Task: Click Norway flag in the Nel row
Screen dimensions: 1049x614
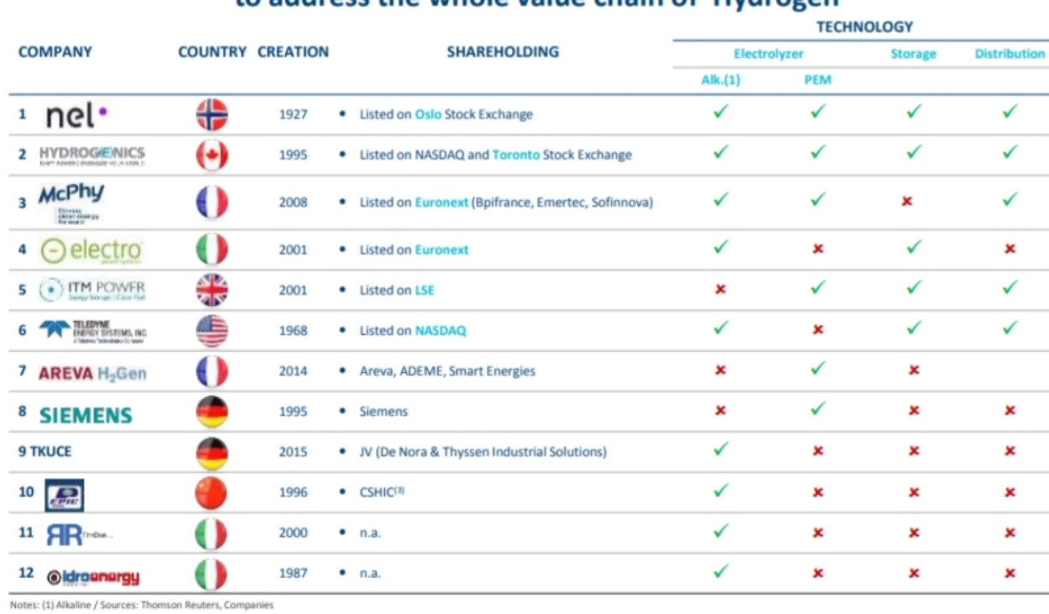Action: (212, 114)
